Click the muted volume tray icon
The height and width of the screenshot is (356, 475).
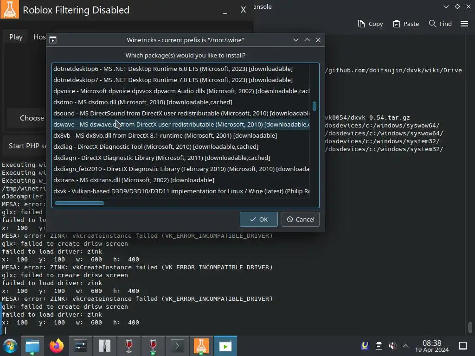pos(392,346)
